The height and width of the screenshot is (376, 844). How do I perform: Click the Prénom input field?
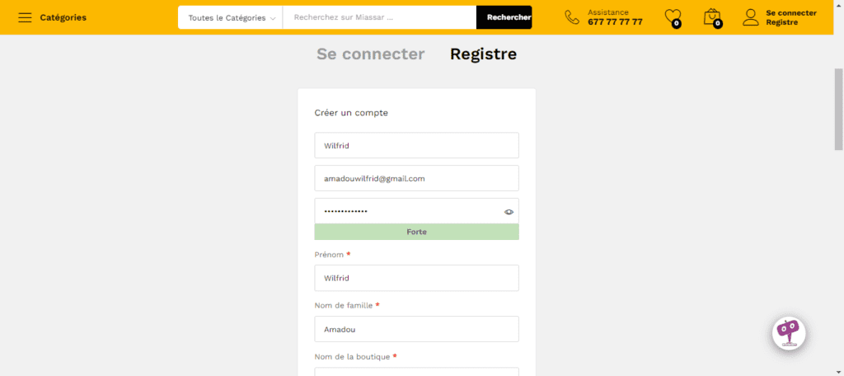tap(416, 278)
